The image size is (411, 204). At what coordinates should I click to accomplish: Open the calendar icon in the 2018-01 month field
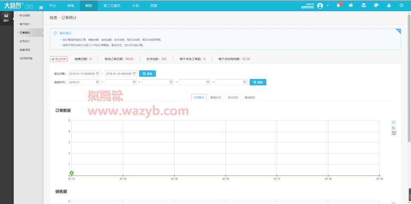click(97, 82)
